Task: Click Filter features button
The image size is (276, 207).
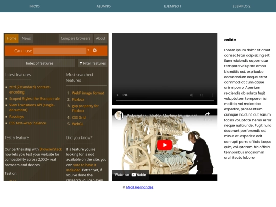Action: (93, 63)
